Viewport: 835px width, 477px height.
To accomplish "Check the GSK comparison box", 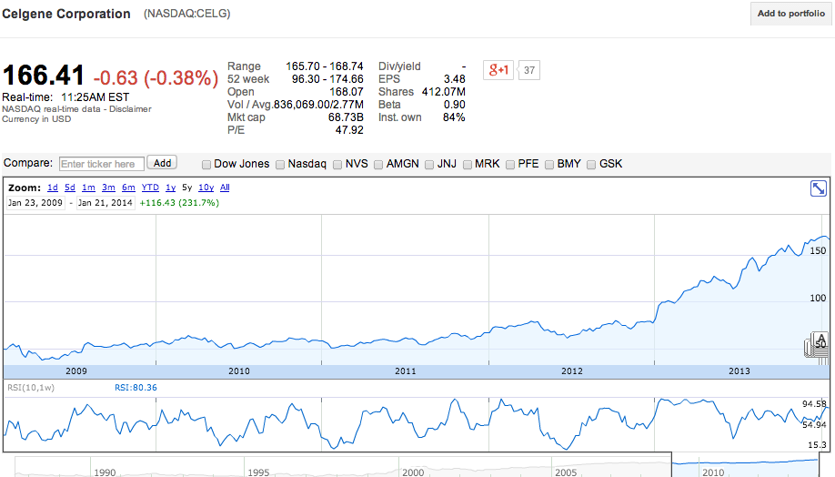I will 591,165.
